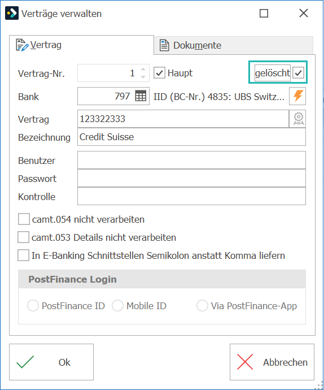Close the Verträge verwalten dialog

pyautogui.click(x=304, y=13)
